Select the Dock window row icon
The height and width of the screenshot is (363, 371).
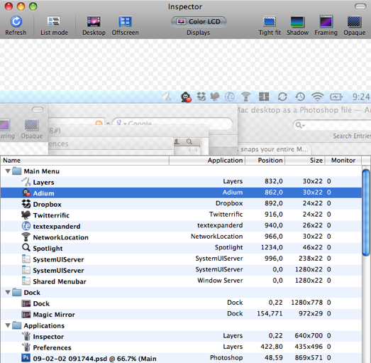(x=26, y=303)
